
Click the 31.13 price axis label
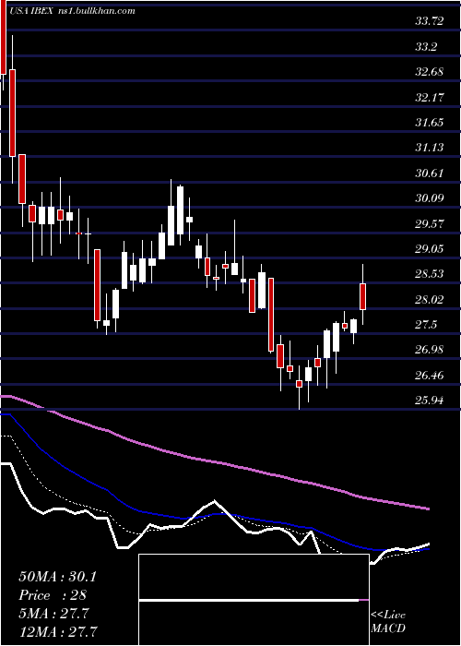pos(430,148)
